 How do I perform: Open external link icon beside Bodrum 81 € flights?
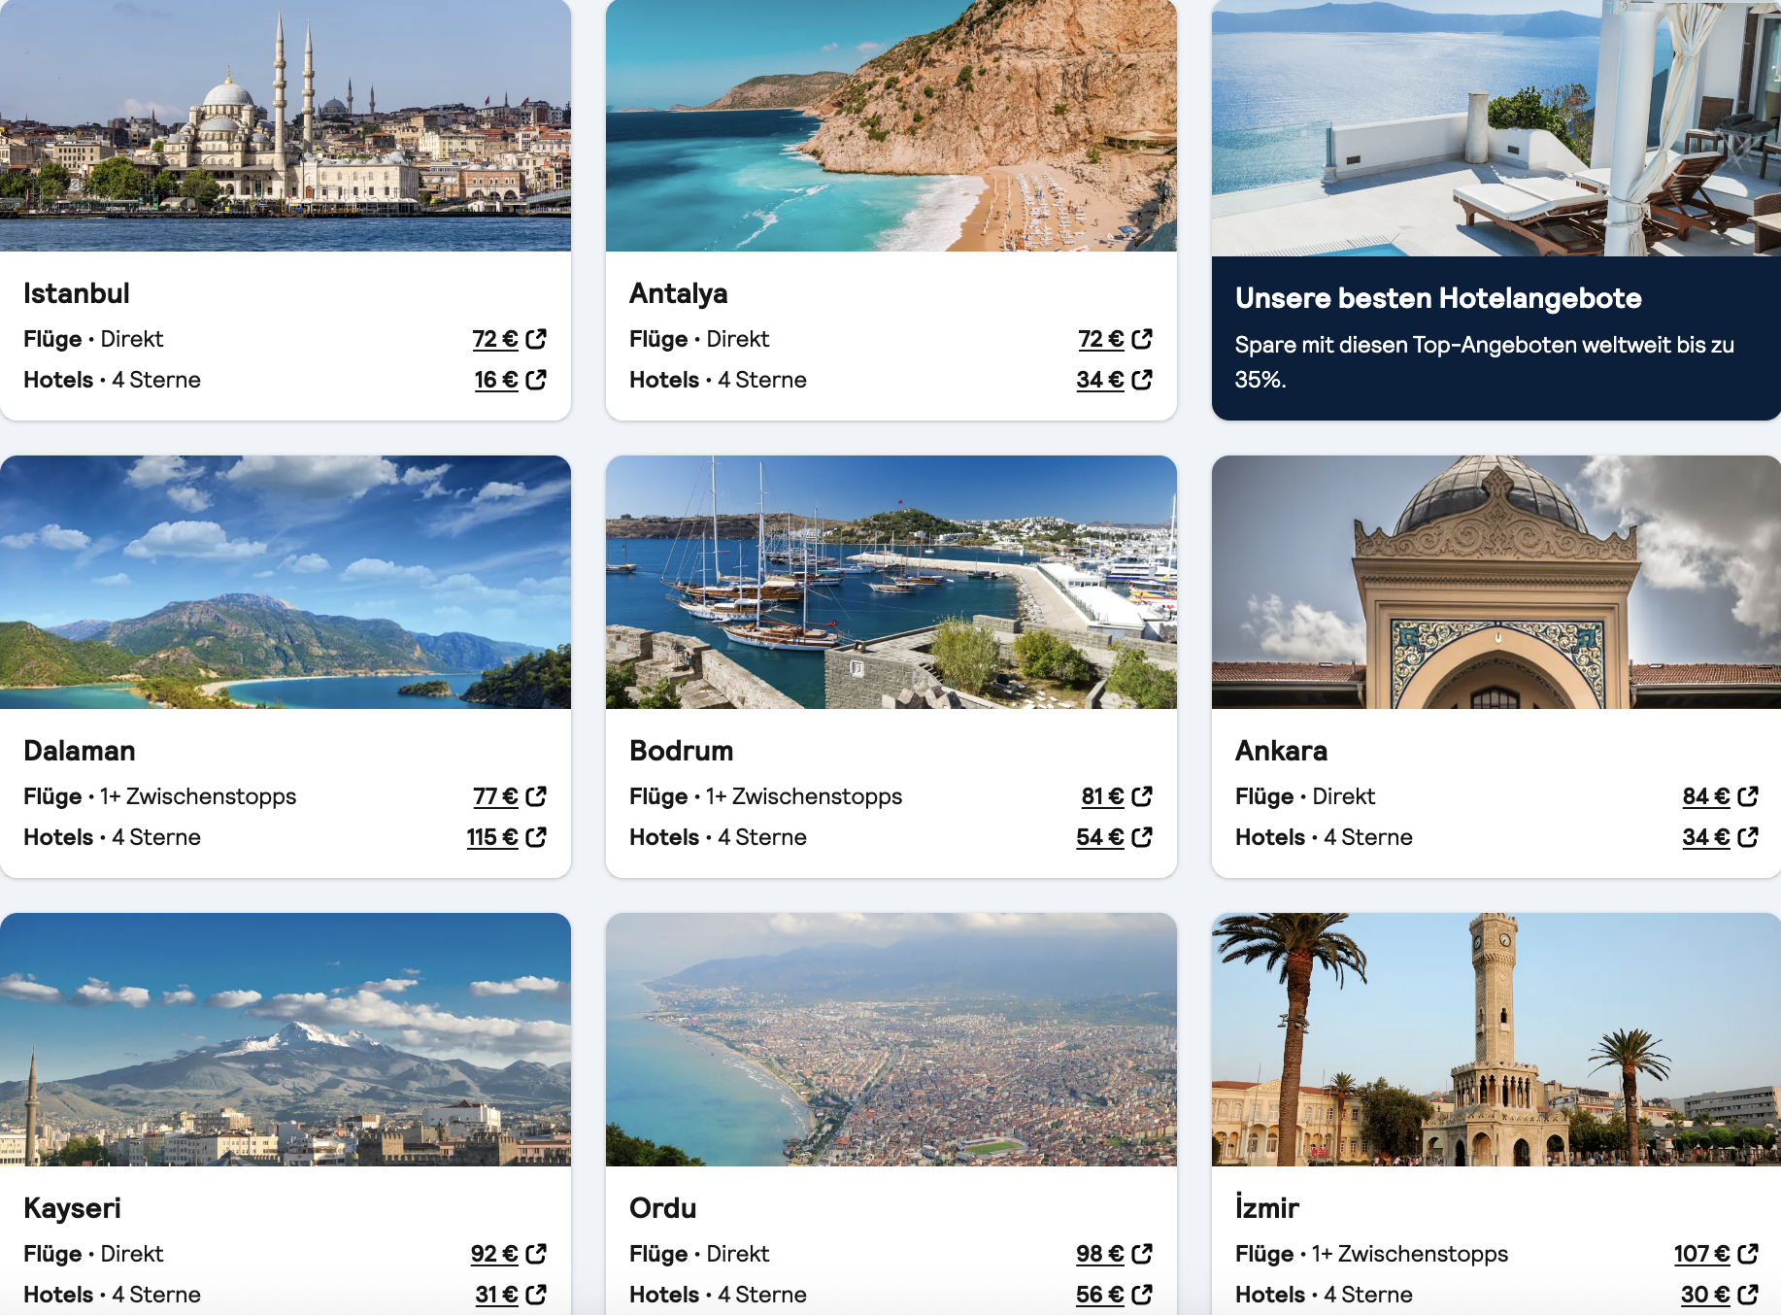point(1142,796)
